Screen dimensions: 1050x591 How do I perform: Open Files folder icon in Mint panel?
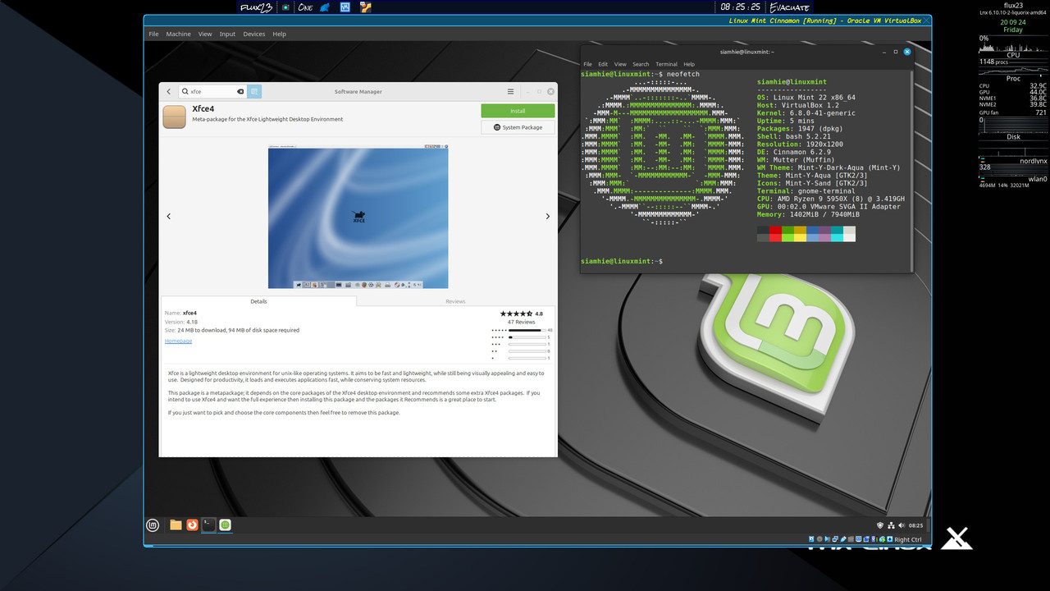pyautogui.click(x=176, y=525)
